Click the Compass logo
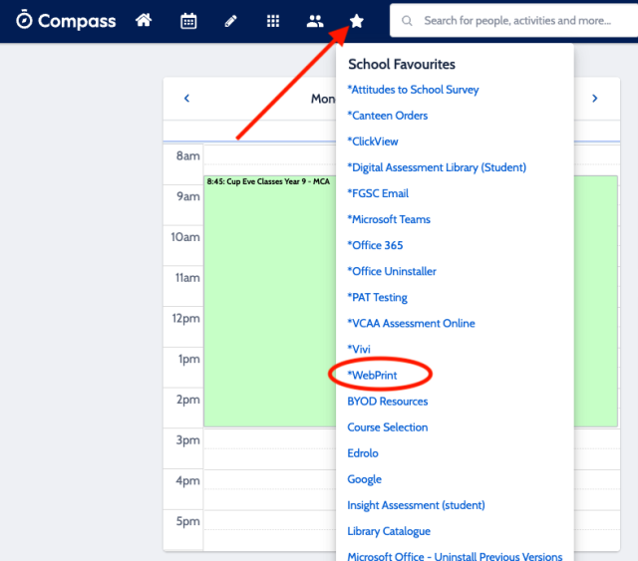 tap(66, 20)
